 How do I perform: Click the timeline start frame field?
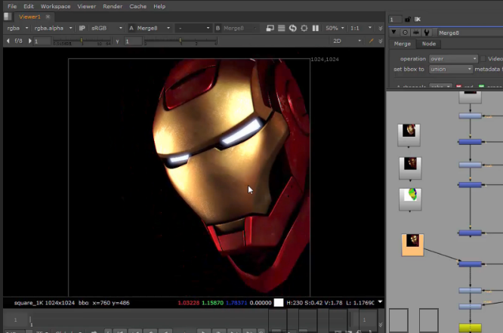click(15, 320)
